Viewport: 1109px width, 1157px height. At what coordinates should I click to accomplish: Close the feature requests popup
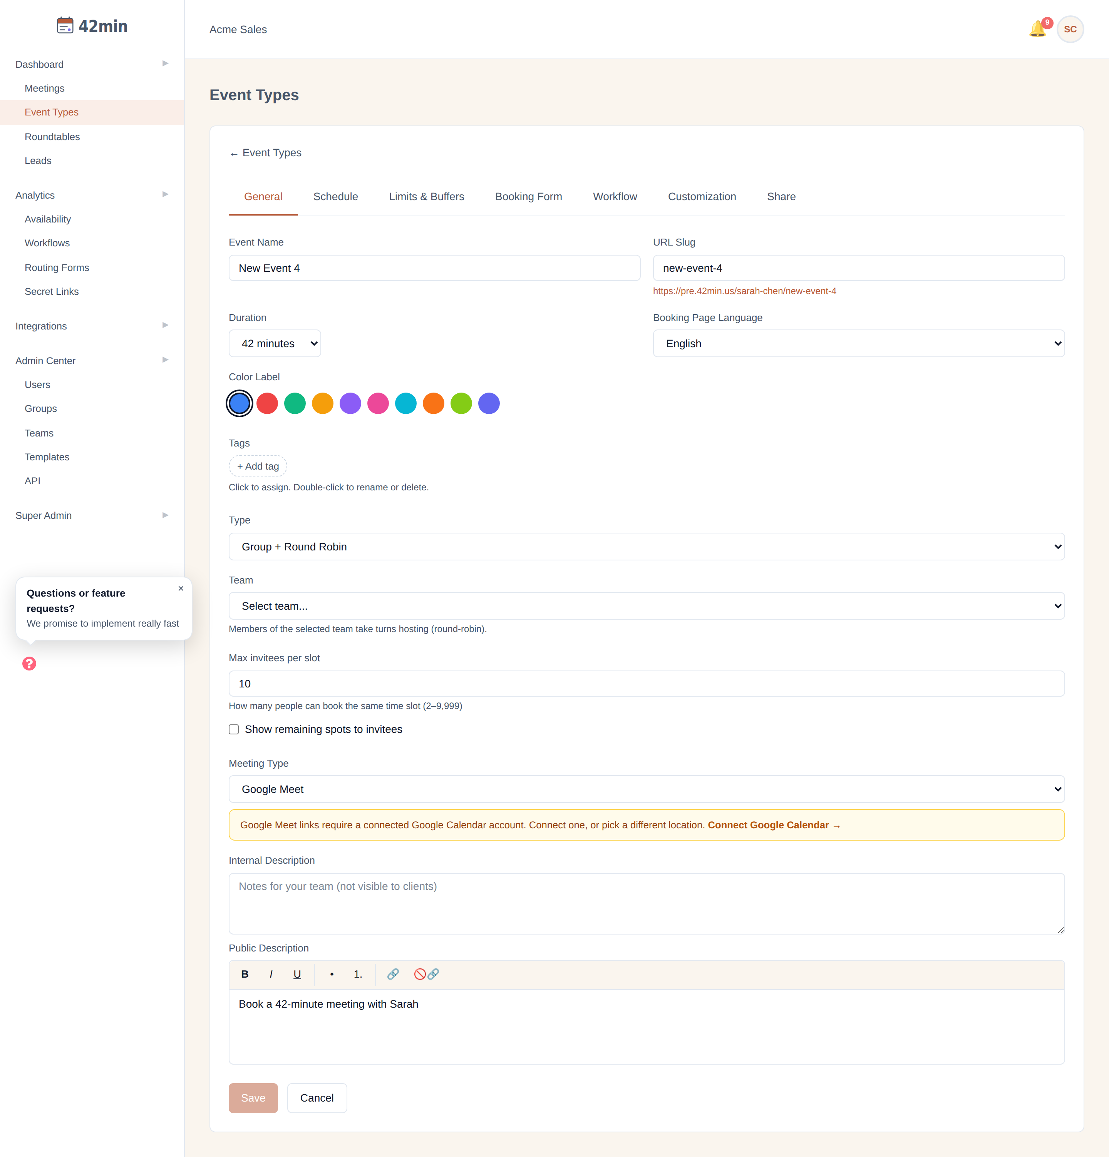pyautogui.click(x=181, y=589)
